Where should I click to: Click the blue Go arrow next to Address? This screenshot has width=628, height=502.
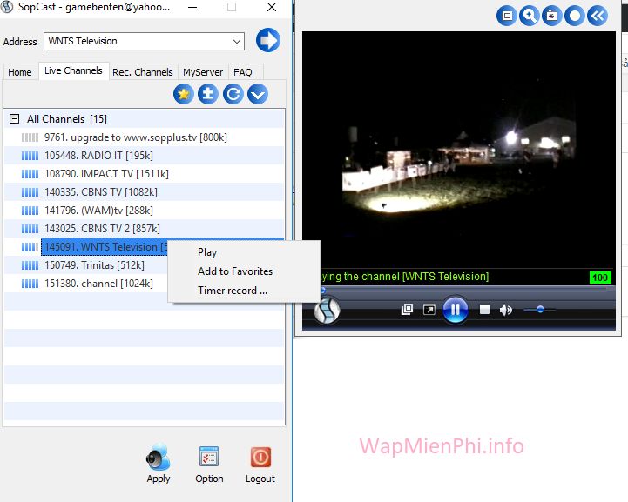point(267,40)
